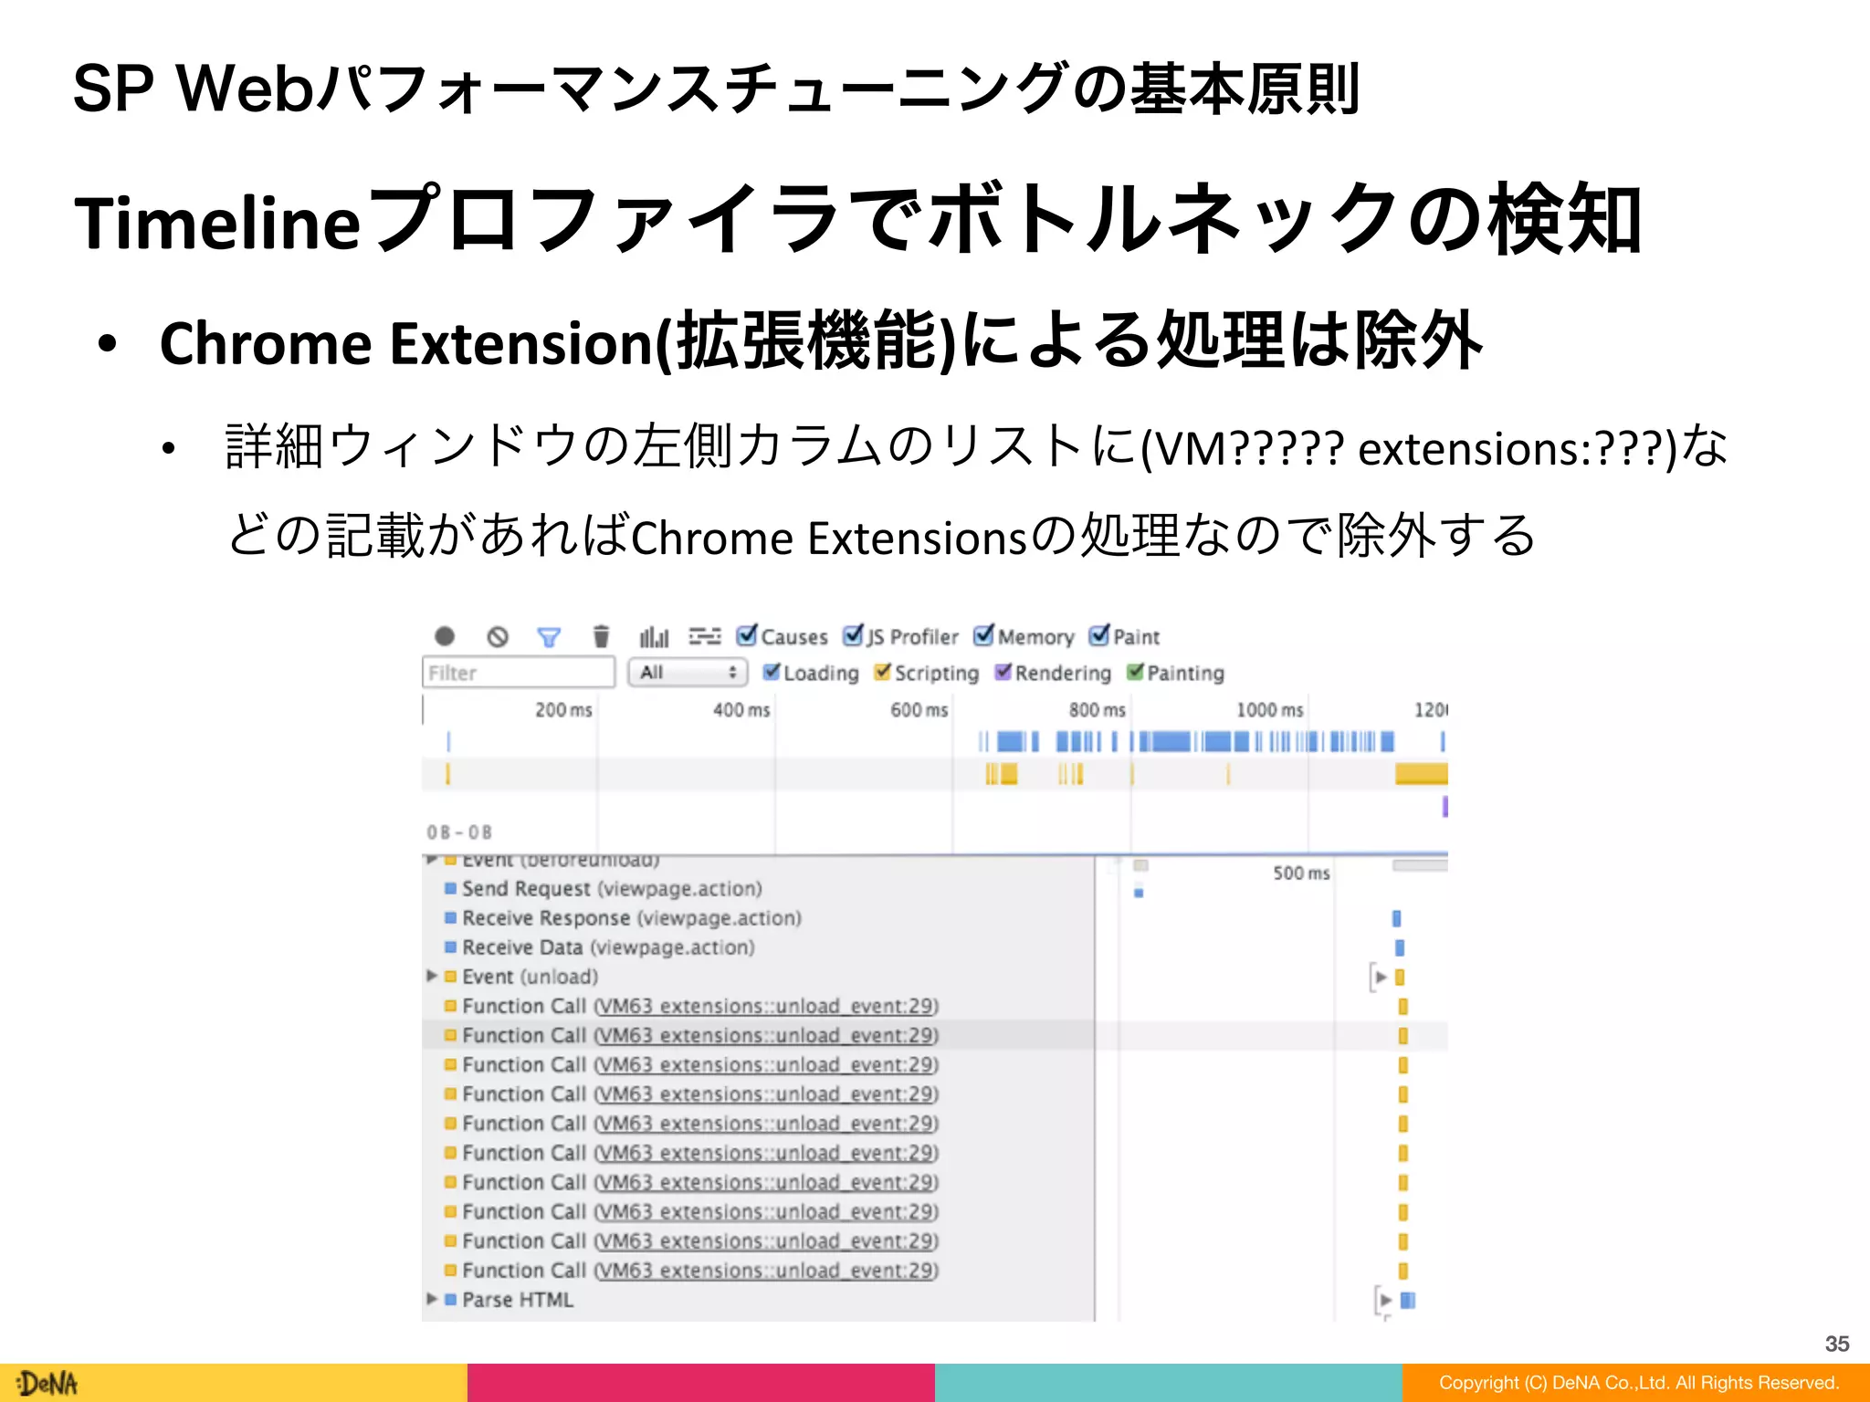
Task: Click the blue square icon beside Send Request
Action: pyautogui.click(x=450, y=888)
